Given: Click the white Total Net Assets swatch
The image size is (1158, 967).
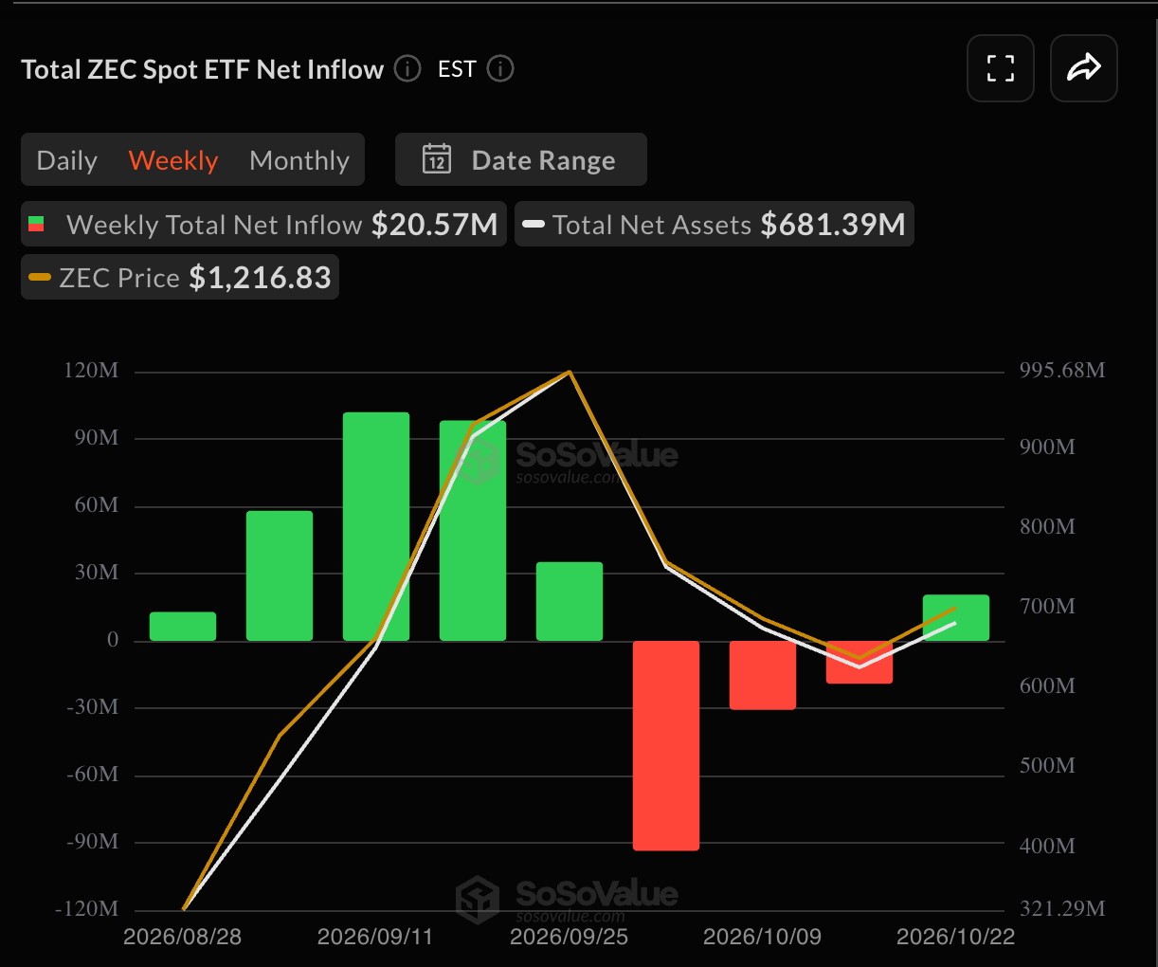Looking at the screenshot, I should click(534, 225).
